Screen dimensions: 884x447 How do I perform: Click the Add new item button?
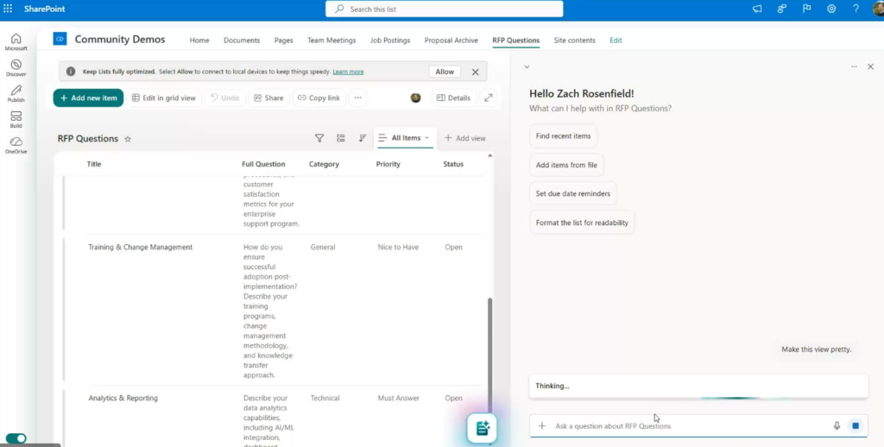click(x=88, y=98)
